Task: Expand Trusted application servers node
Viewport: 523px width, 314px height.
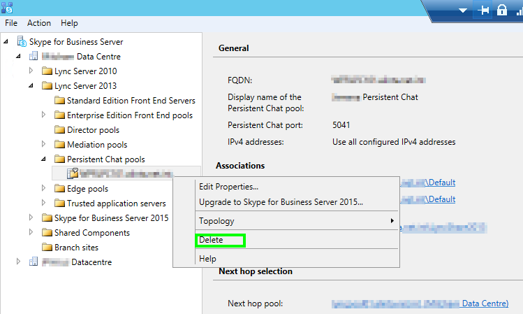Action: click(x=44, y=203)
